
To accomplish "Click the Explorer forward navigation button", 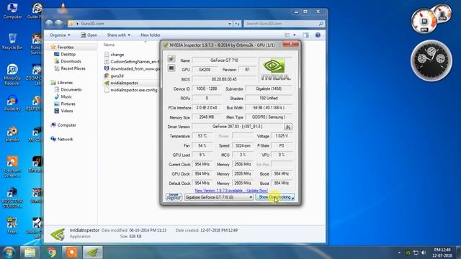I will 58,24.
